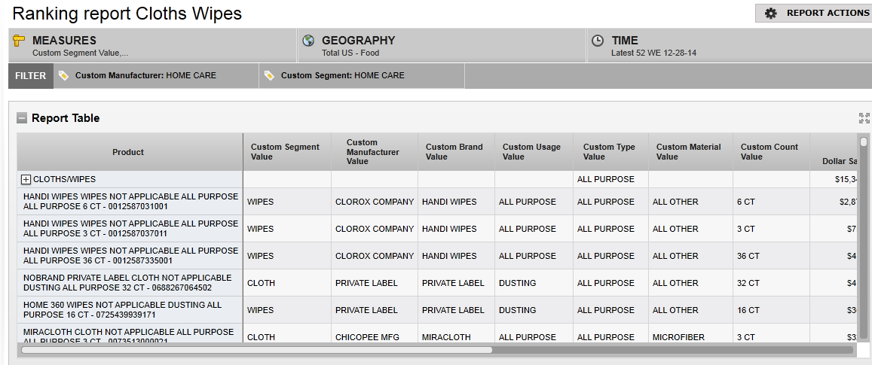Sort by the Product column header
872x365 pixels.
tap(128, 152)
